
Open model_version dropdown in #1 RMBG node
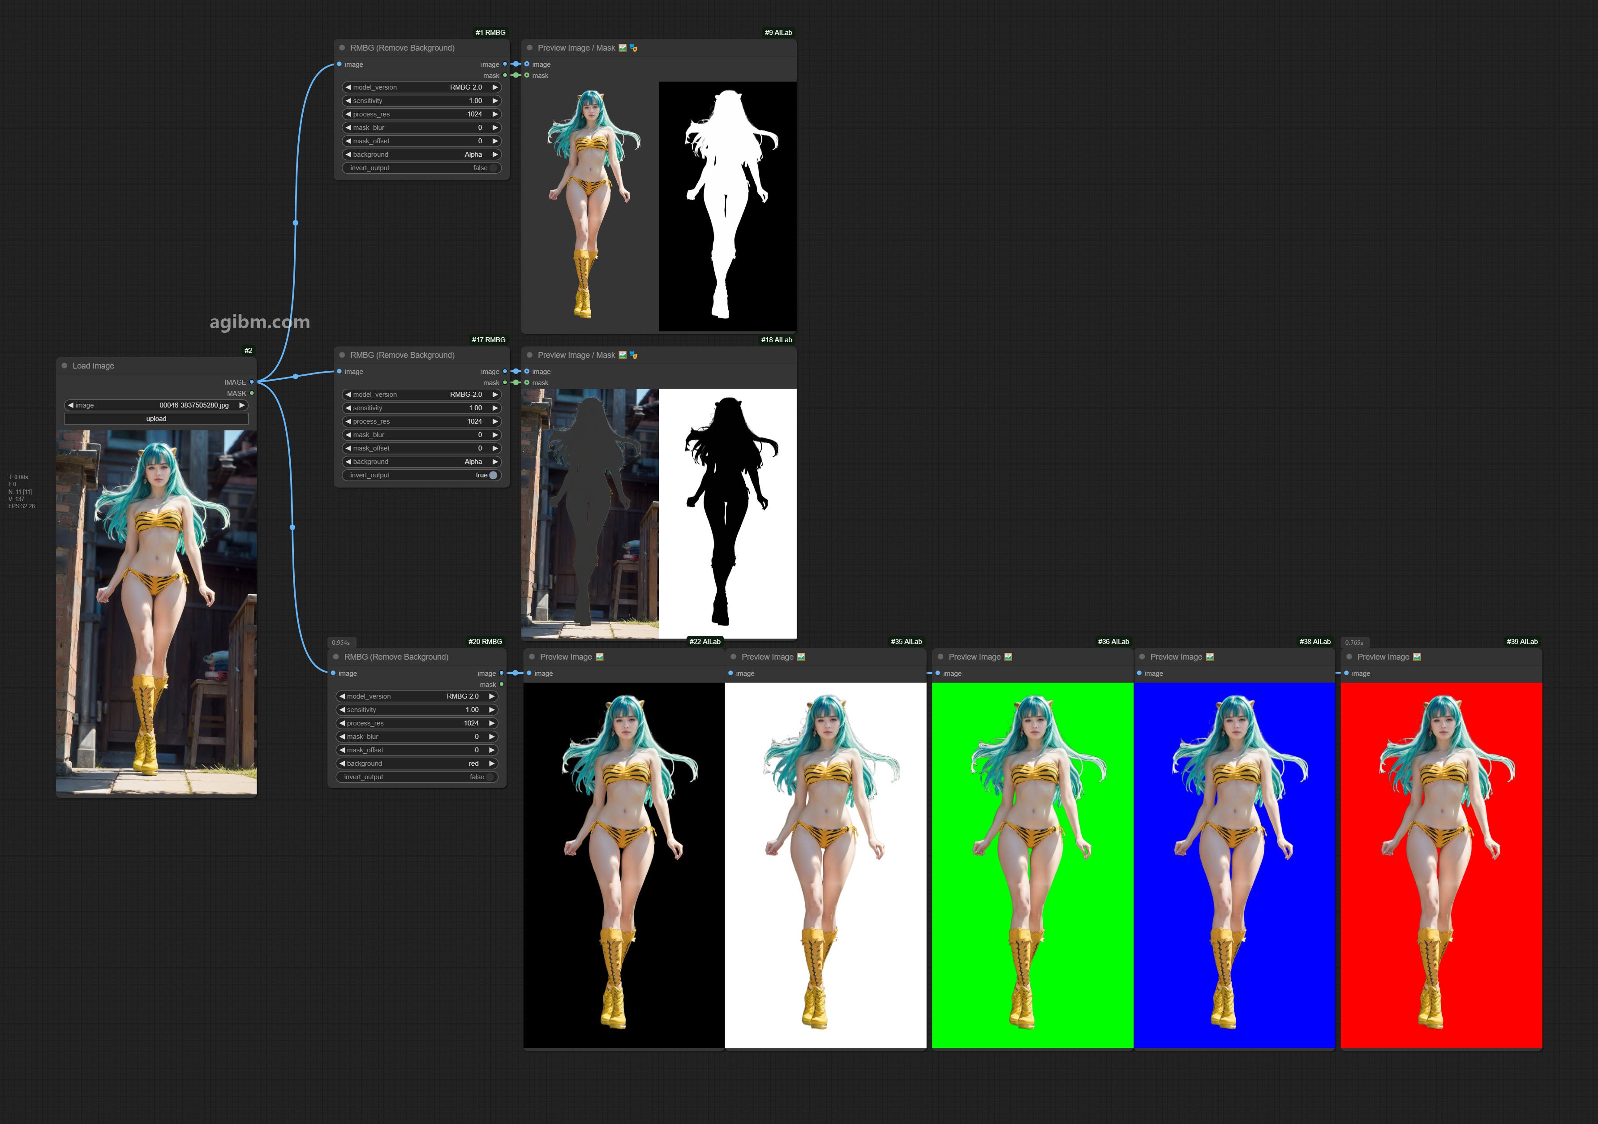421,87
